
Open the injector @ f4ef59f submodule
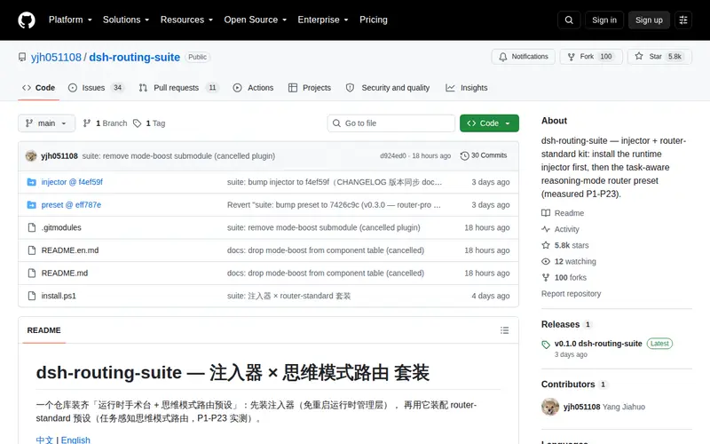pyautogui.click(x=72, y=182)
